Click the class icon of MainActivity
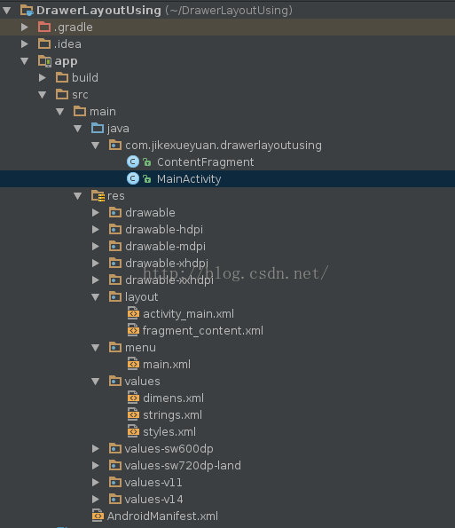455x528 pixels. point(133,178)
